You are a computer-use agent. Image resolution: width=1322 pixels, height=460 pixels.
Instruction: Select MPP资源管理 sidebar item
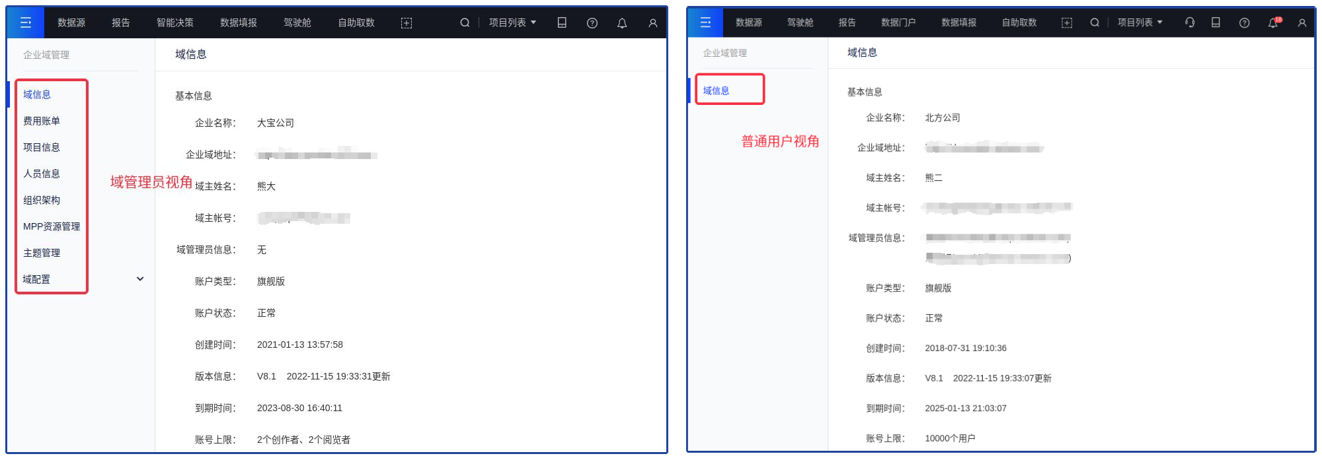(x=52, y=226)
